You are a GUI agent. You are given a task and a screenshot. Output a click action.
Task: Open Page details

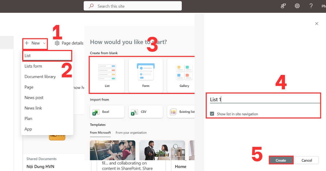pos(69,43)
